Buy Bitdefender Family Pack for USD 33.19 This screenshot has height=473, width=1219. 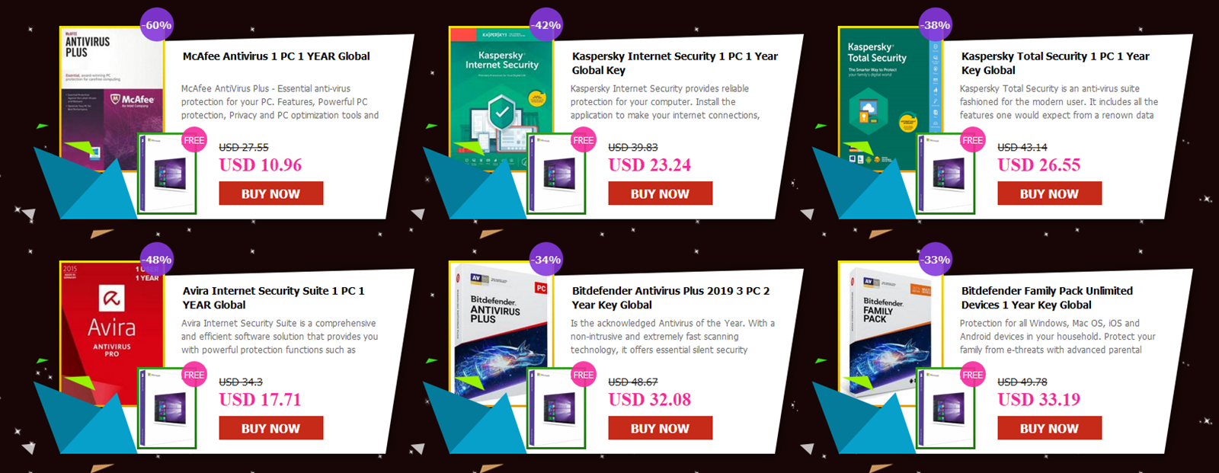1049,428
